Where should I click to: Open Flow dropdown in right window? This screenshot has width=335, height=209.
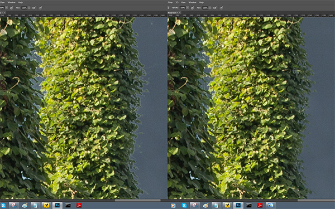click(x=210, y=8)
